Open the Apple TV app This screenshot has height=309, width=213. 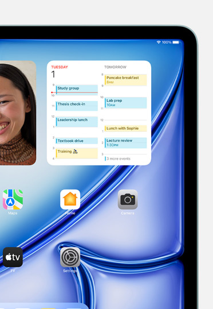[13, 257]
